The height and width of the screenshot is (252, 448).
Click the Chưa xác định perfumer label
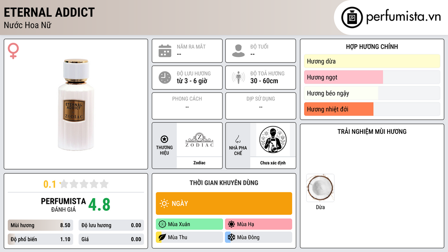point(273,163)
